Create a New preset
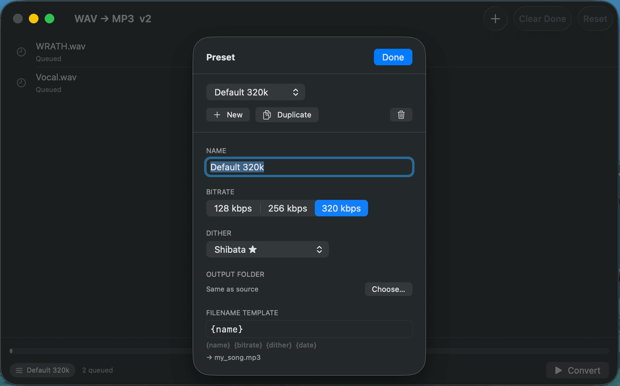This screenshot has height=386, width=620. (x=228, y=115)
